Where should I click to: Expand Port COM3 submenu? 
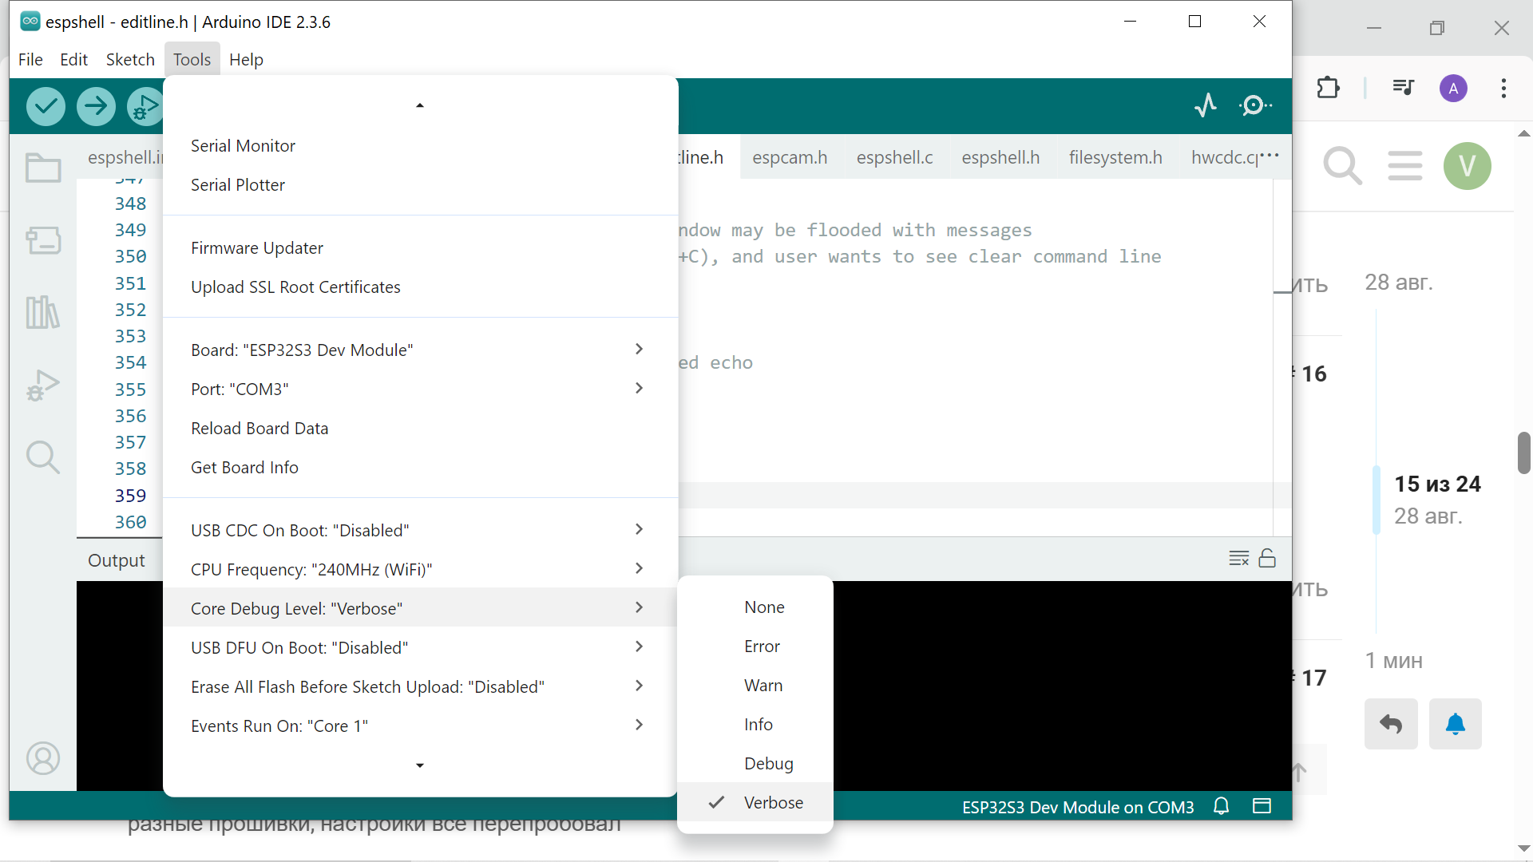[x=420, y=389]
